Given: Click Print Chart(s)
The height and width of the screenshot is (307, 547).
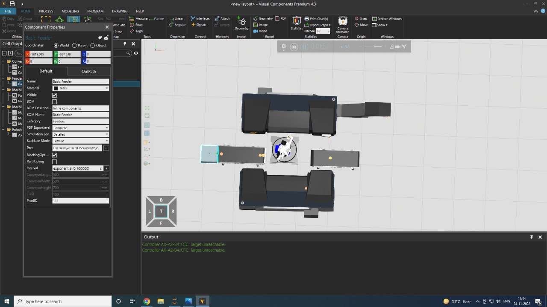Looking at the screenshot, I should coord(316,19).
